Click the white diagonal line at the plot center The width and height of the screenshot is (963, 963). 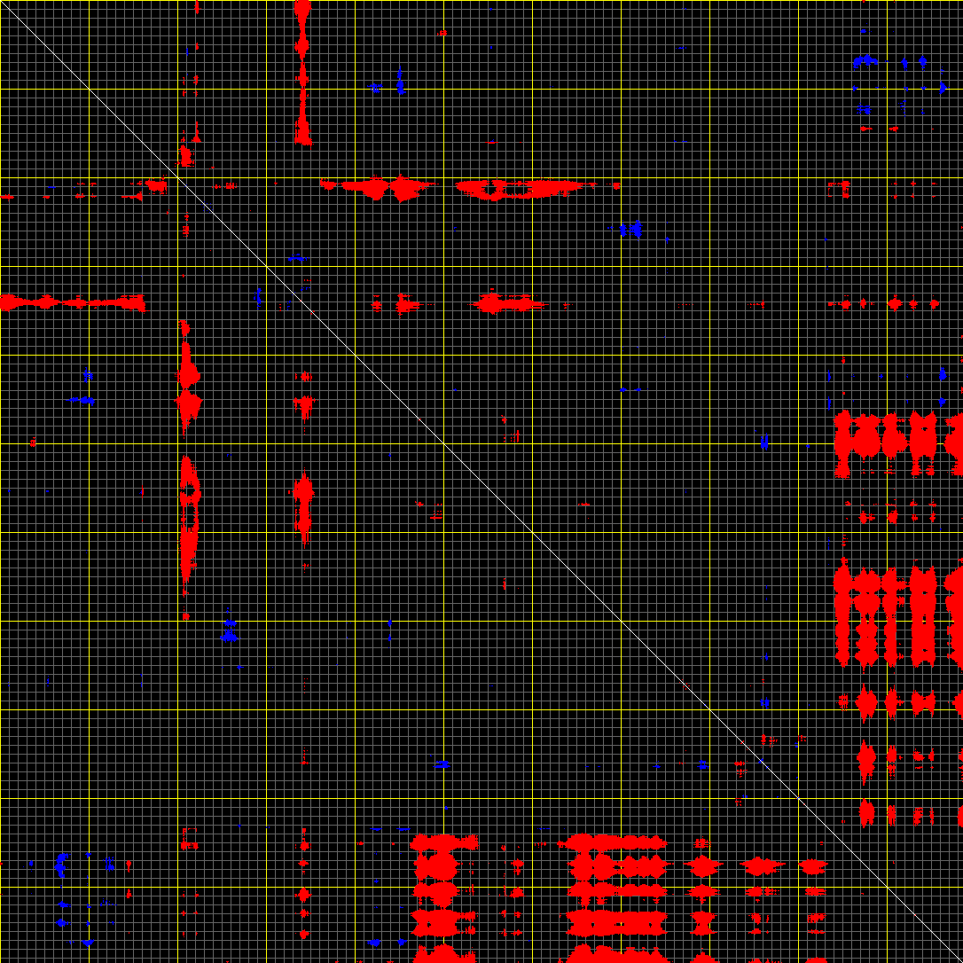coord(481,481)
